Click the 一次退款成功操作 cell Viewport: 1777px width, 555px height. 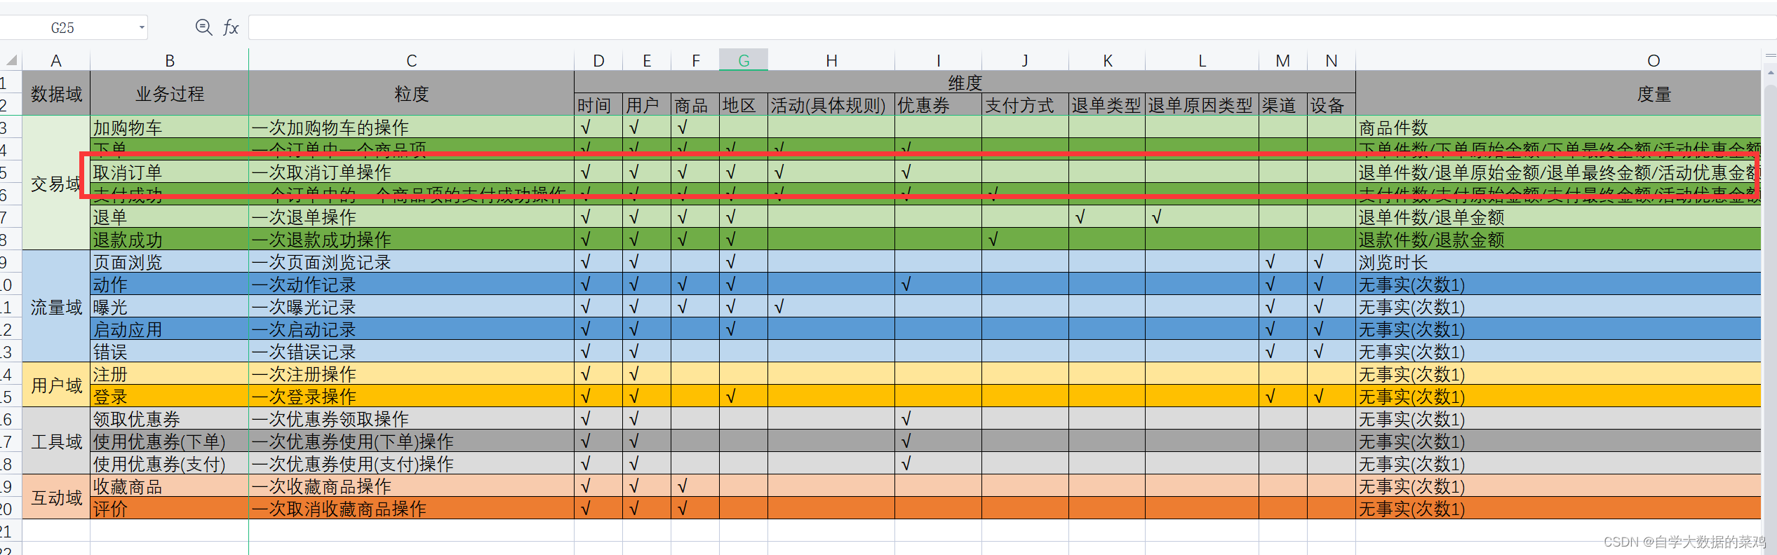412,239
